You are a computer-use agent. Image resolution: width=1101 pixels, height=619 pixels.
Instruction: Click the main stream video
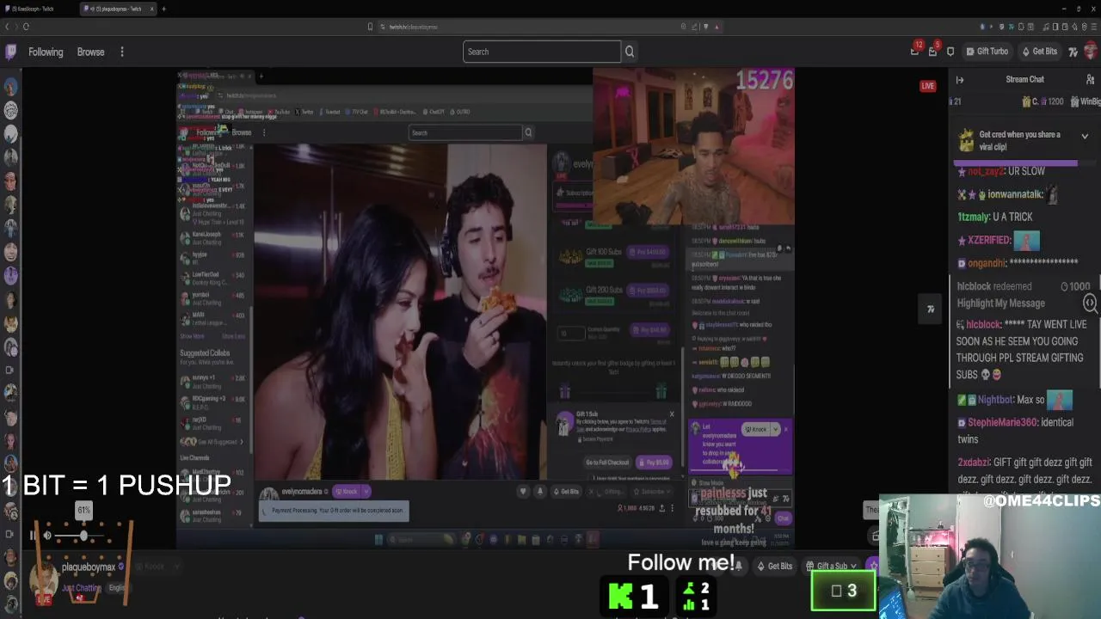[485, 308]
